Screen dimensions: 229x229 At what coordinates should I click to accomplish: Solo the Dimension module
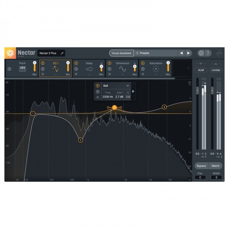tap(110, 69)
